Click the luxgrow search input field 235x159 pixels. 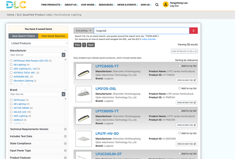click(142, 31)
